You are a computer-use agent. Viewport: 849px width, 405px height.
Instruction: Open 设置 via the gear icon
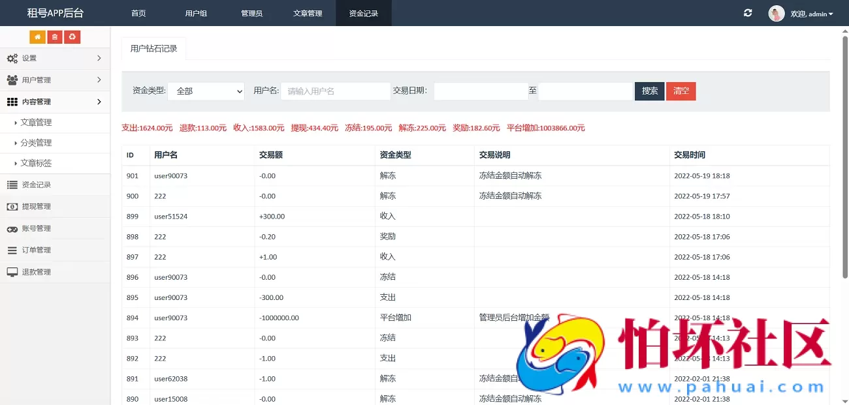click(10, 58)
